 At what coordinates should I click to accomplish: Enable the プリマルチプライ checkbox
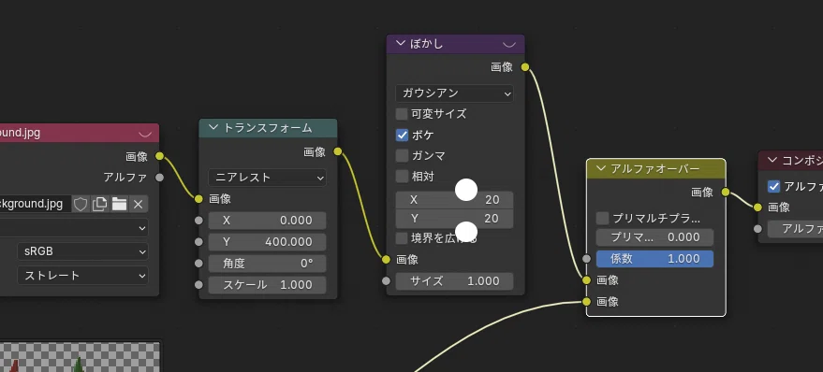tap(603, 218)
